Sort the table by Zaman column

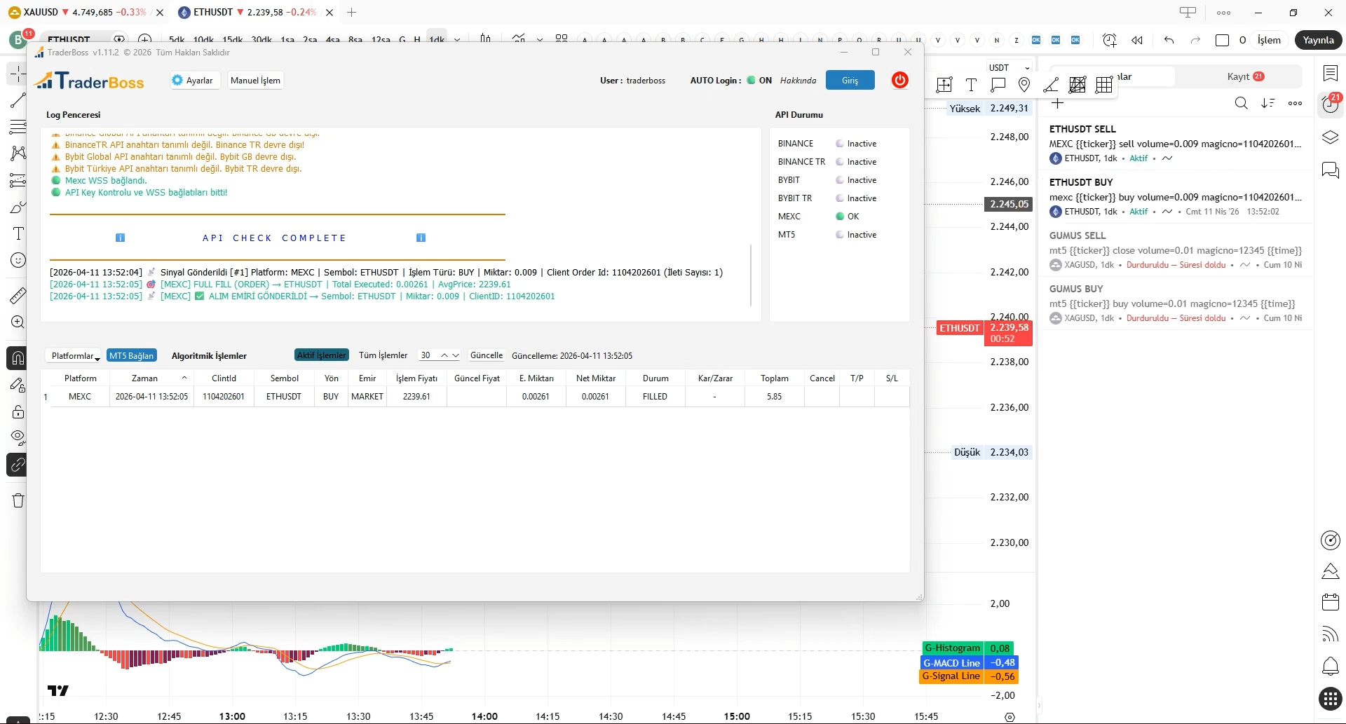coord(145,378)
